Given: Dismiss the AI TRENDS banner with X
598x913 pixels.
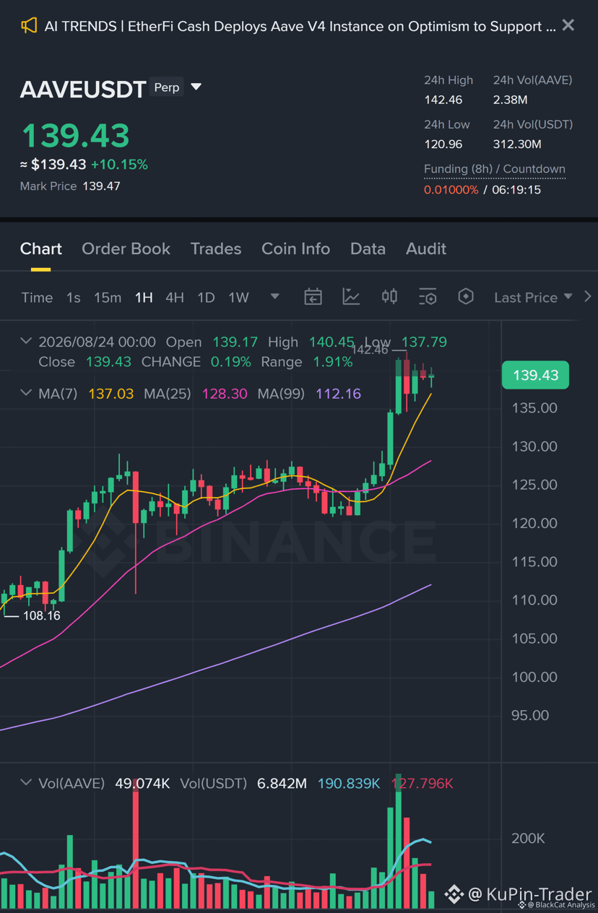Looking at the screenshot, I should pos(568,25).
